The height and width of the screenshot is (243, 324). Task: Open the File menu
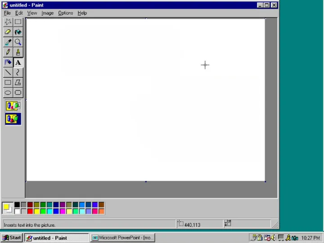click(7, 13)
